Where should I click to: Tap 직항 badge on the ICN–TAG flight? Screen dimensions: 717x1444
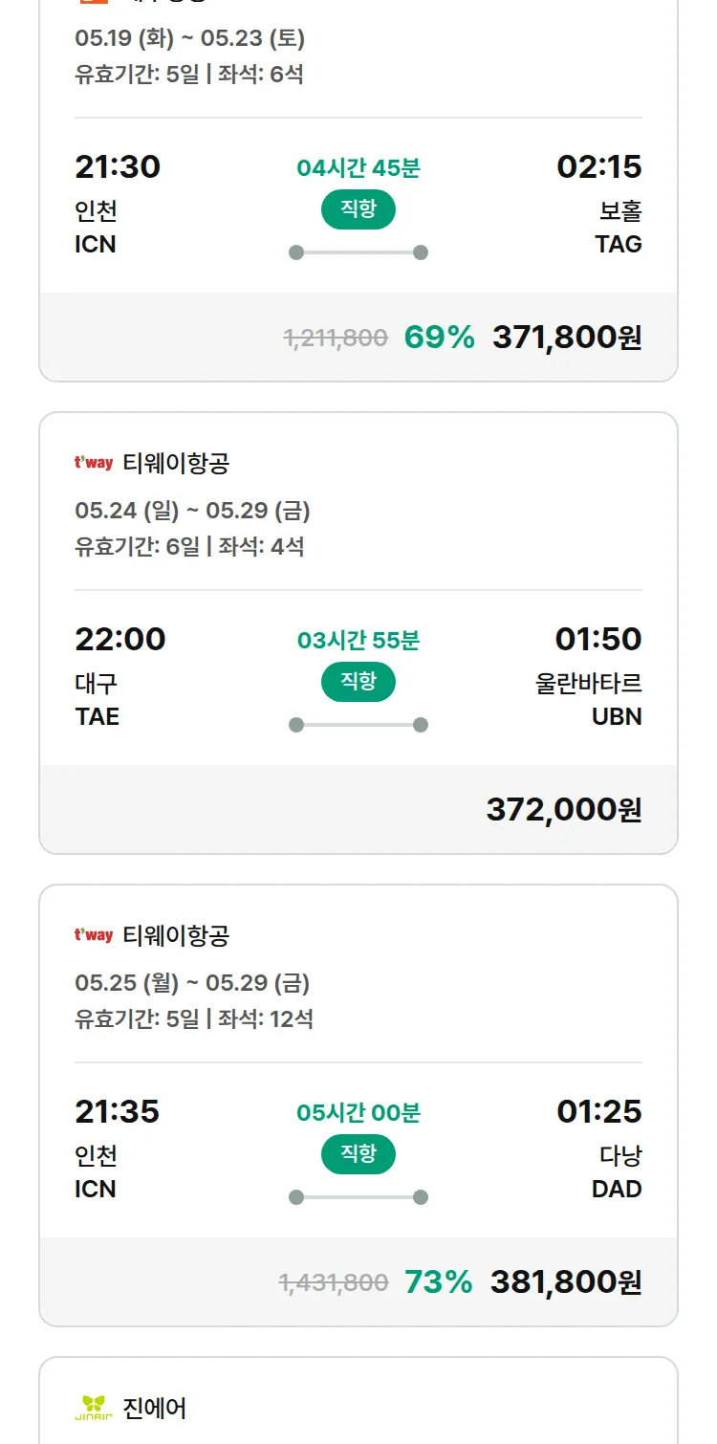(358, 209)
